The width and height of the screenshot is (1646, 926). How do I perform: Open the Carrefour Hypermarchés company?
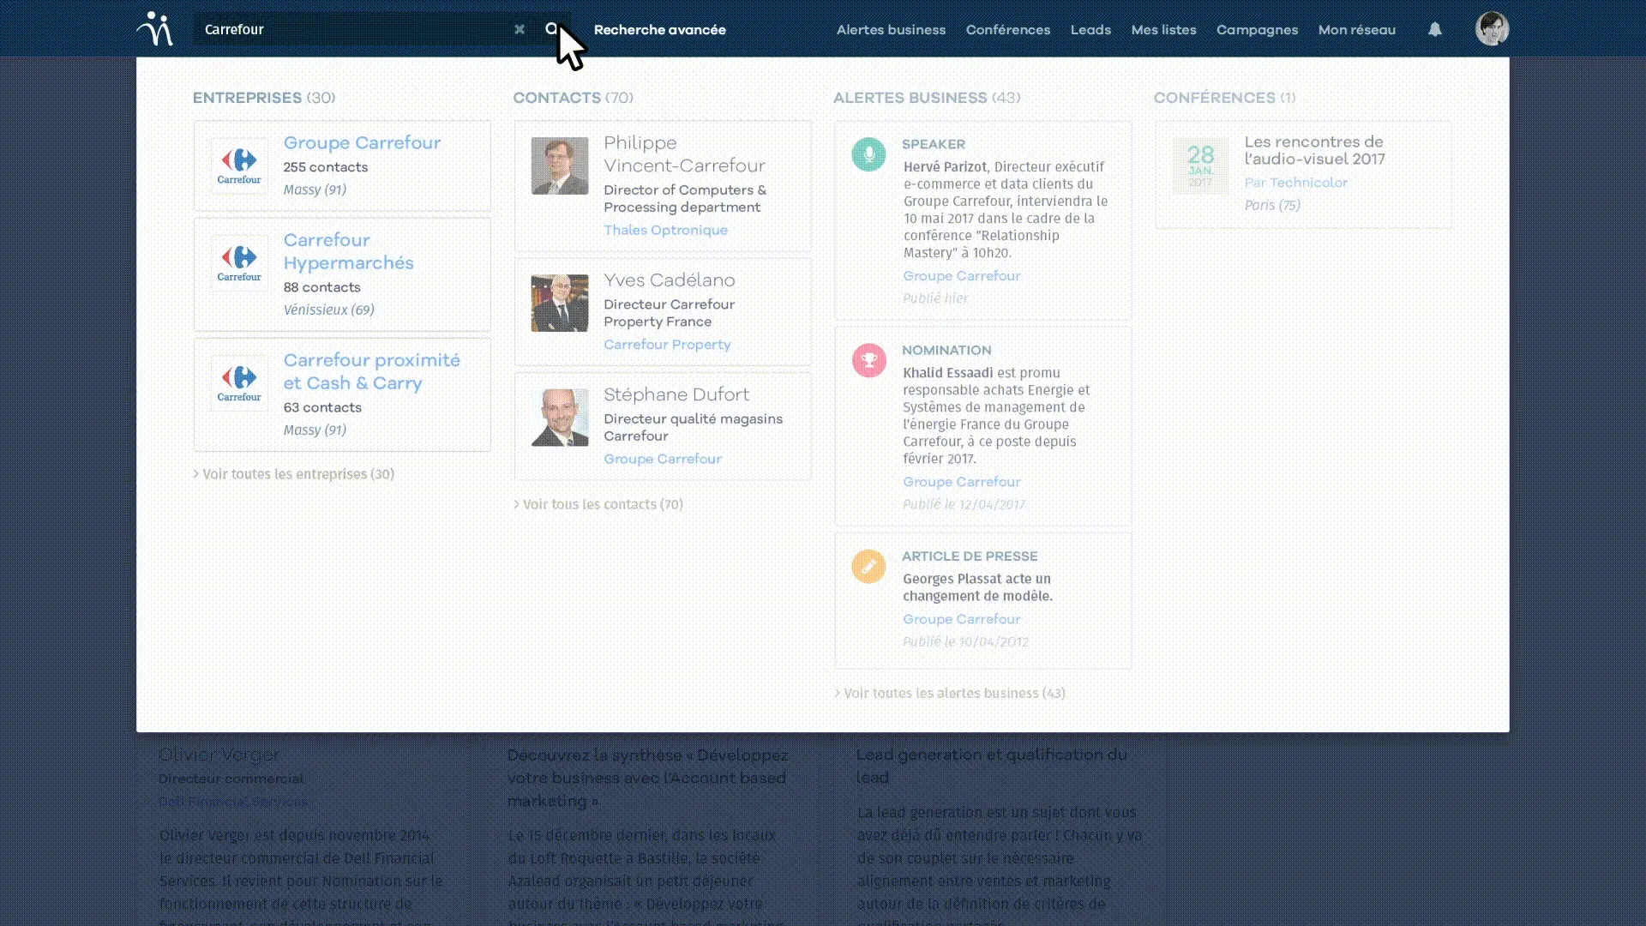pyautogui.click(x=348, y=251)
